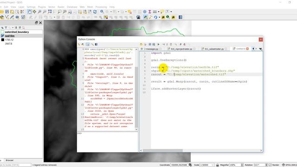Step the Magnifier value spinner
This screenshot has width=297, height=167.
tap(242, 165)
